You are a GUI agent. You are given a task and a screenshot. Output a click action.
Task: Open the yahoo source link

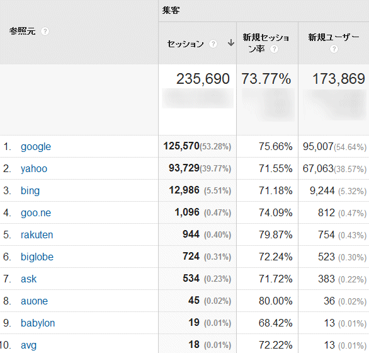click(x=34, y=169)
